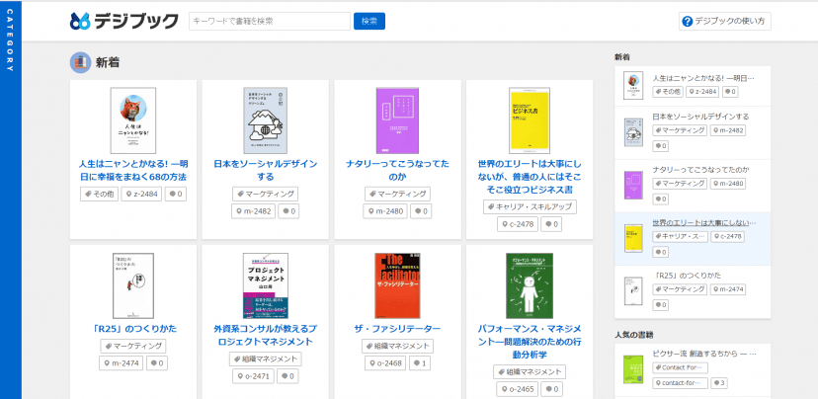Click the 新着 section bookshelf icon
The width and height of the screenshot is (818, 399).
coord(80,62)
